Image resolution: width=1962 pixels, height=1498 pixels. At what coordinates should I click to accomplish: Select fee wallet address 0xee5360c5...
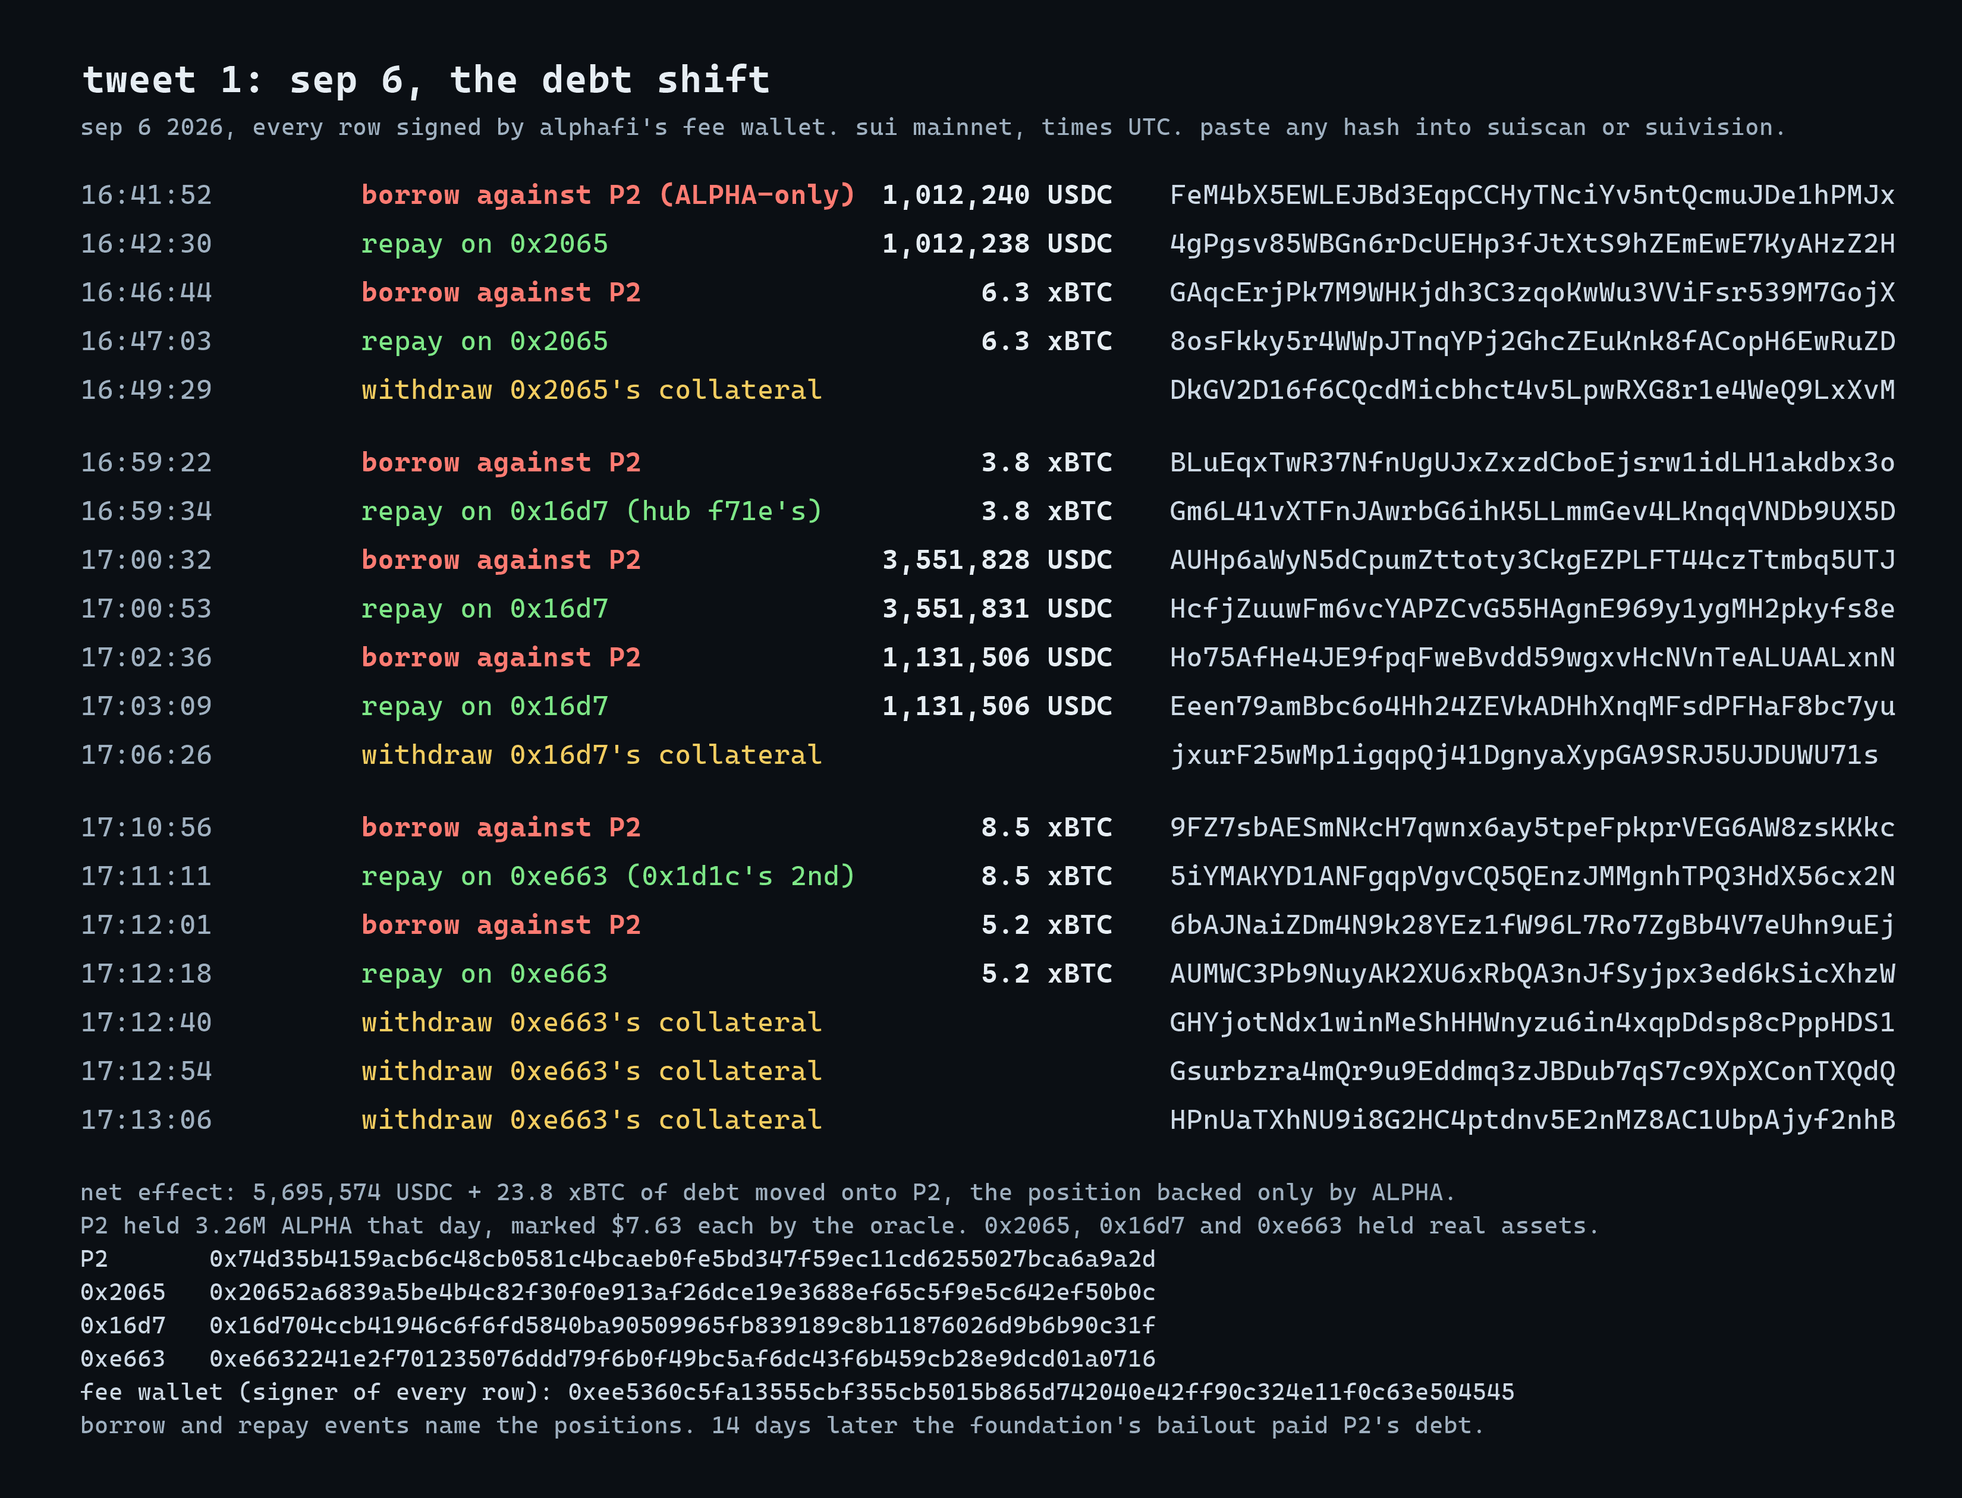1040,1392
